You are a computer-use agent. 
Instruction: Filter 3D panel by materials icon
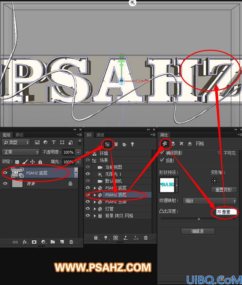(124, 145)
